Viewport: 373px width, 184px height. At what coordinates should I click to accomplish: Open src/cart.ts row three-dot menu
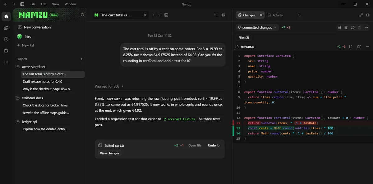(x=368, y=47)
